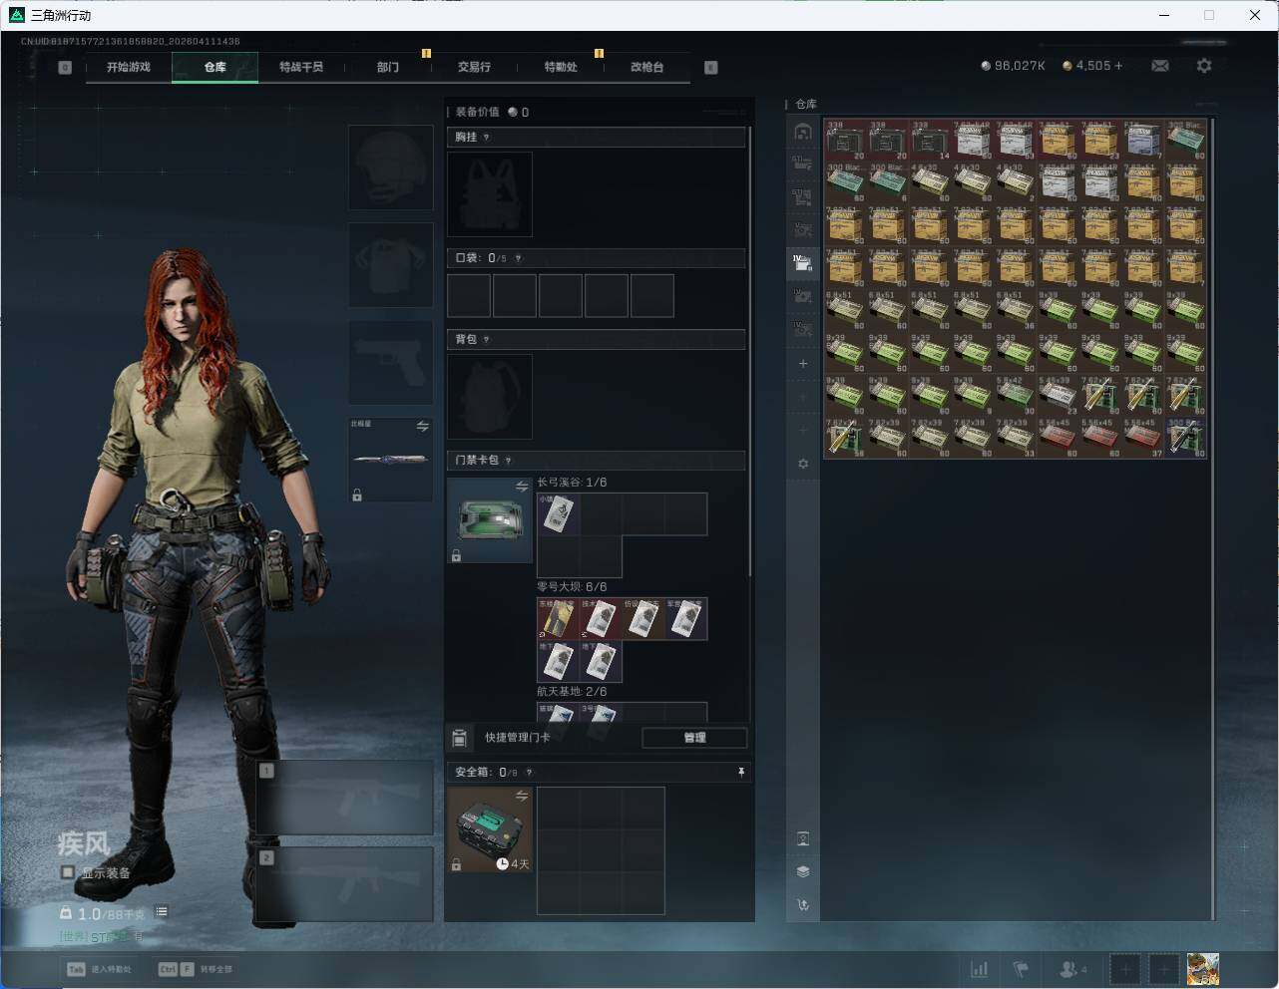Screen dimensions: 1279x989
Task: Select the active IV storage box icon
Action: [x=803, y=264]
